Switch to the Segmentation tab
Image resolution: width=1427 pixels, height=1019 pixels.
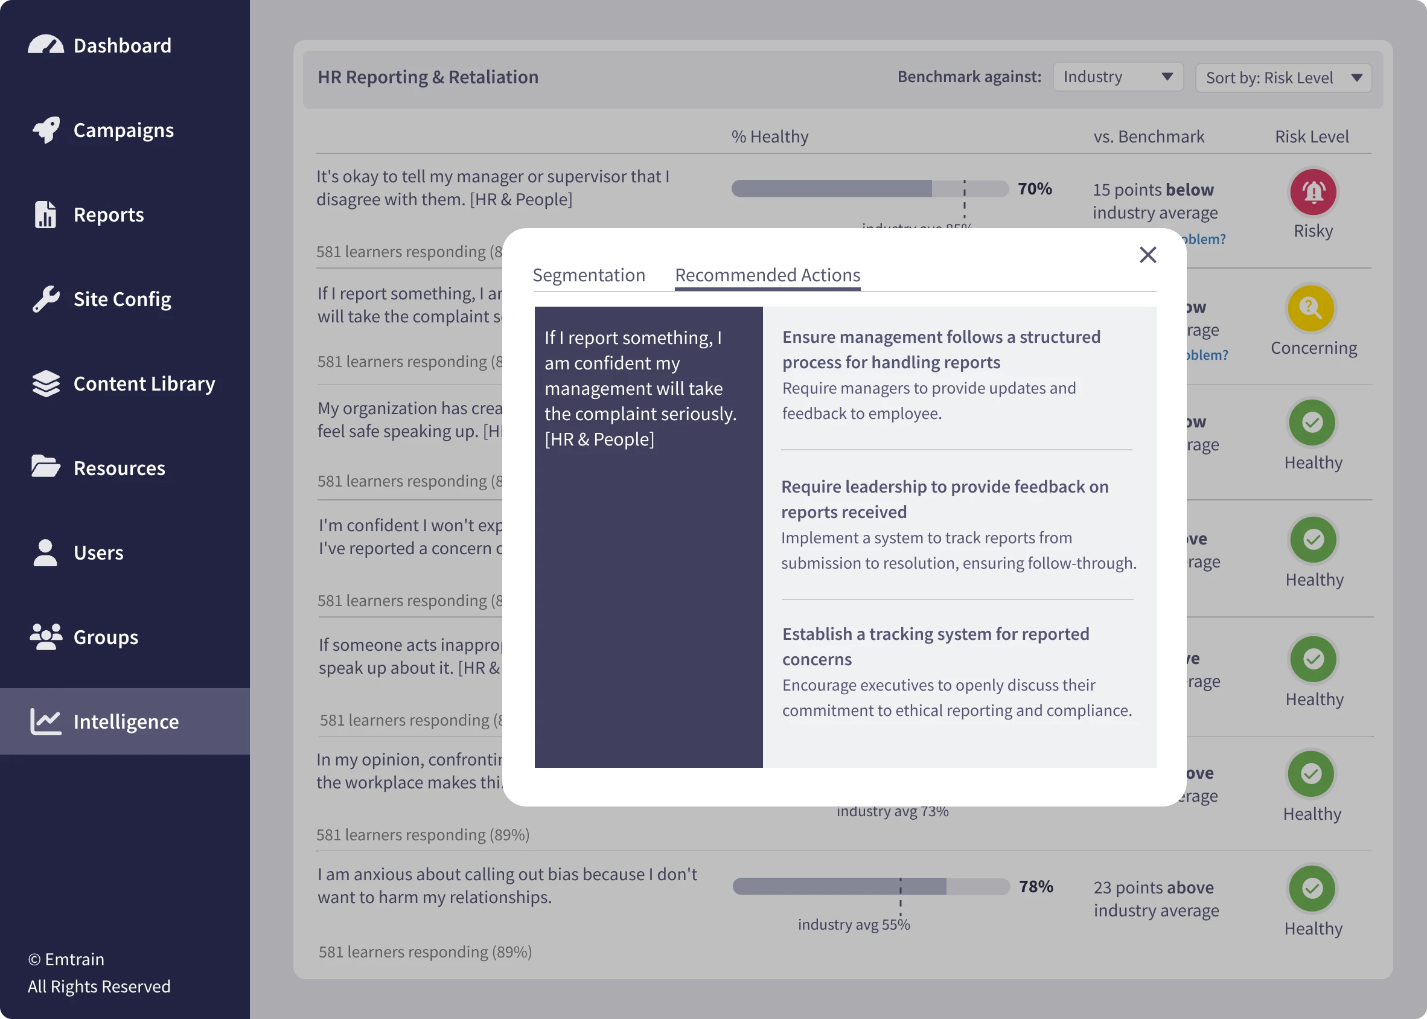click(x=589, y=275)
